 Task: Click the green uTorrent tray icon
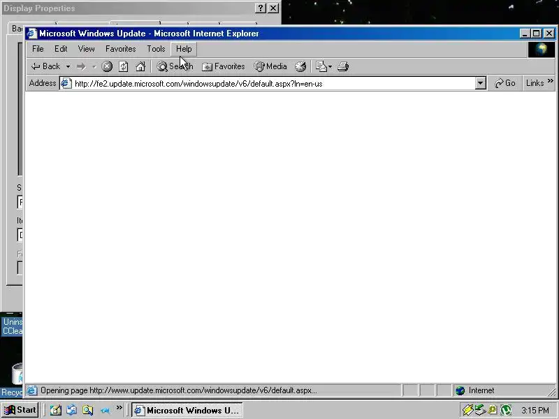coord(506,411)
